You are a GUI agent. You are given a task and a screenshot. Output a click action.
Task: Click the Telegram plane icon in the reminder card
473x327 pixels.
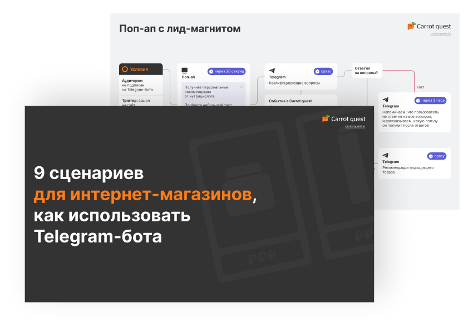click(386, 100)
